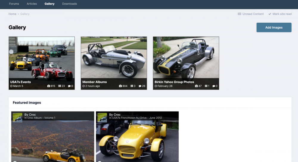Click the Unread Content icon
Screen dimensions: 298x162
(239, 14)
